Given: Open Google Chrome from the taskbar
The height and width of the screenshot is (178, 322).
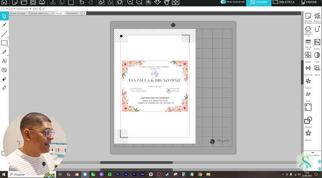Looking at the screenshot, I should coord(200,174).
